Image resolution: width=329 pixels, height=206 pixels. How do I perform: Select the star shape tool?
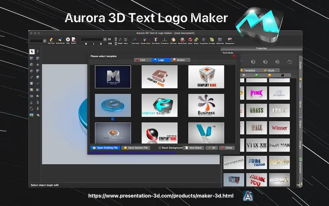click(x=38, y=65)
